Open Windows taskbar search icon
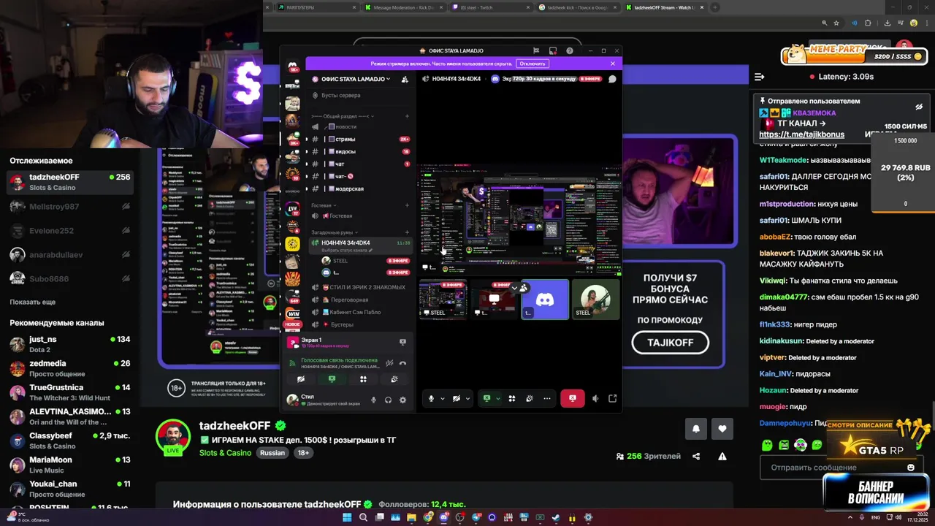The width and height of the screenshot is (935, 526). click(x=363, y=518)
